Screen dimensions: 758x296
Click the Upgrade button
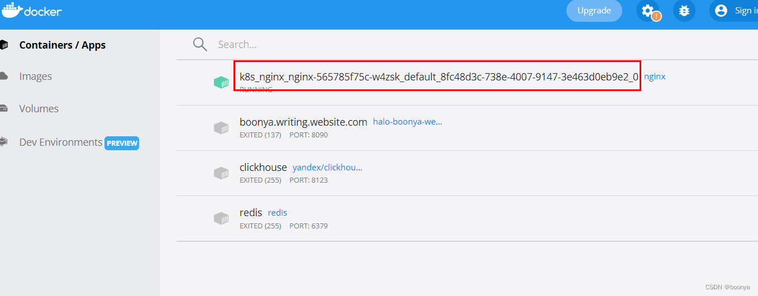click(x=594, y=11)
